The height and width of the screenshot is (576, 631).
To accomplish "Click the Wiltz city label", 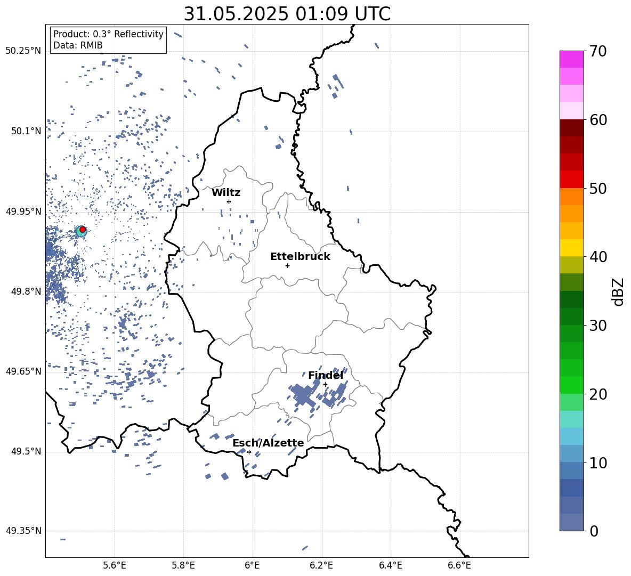I will point(226,193).
